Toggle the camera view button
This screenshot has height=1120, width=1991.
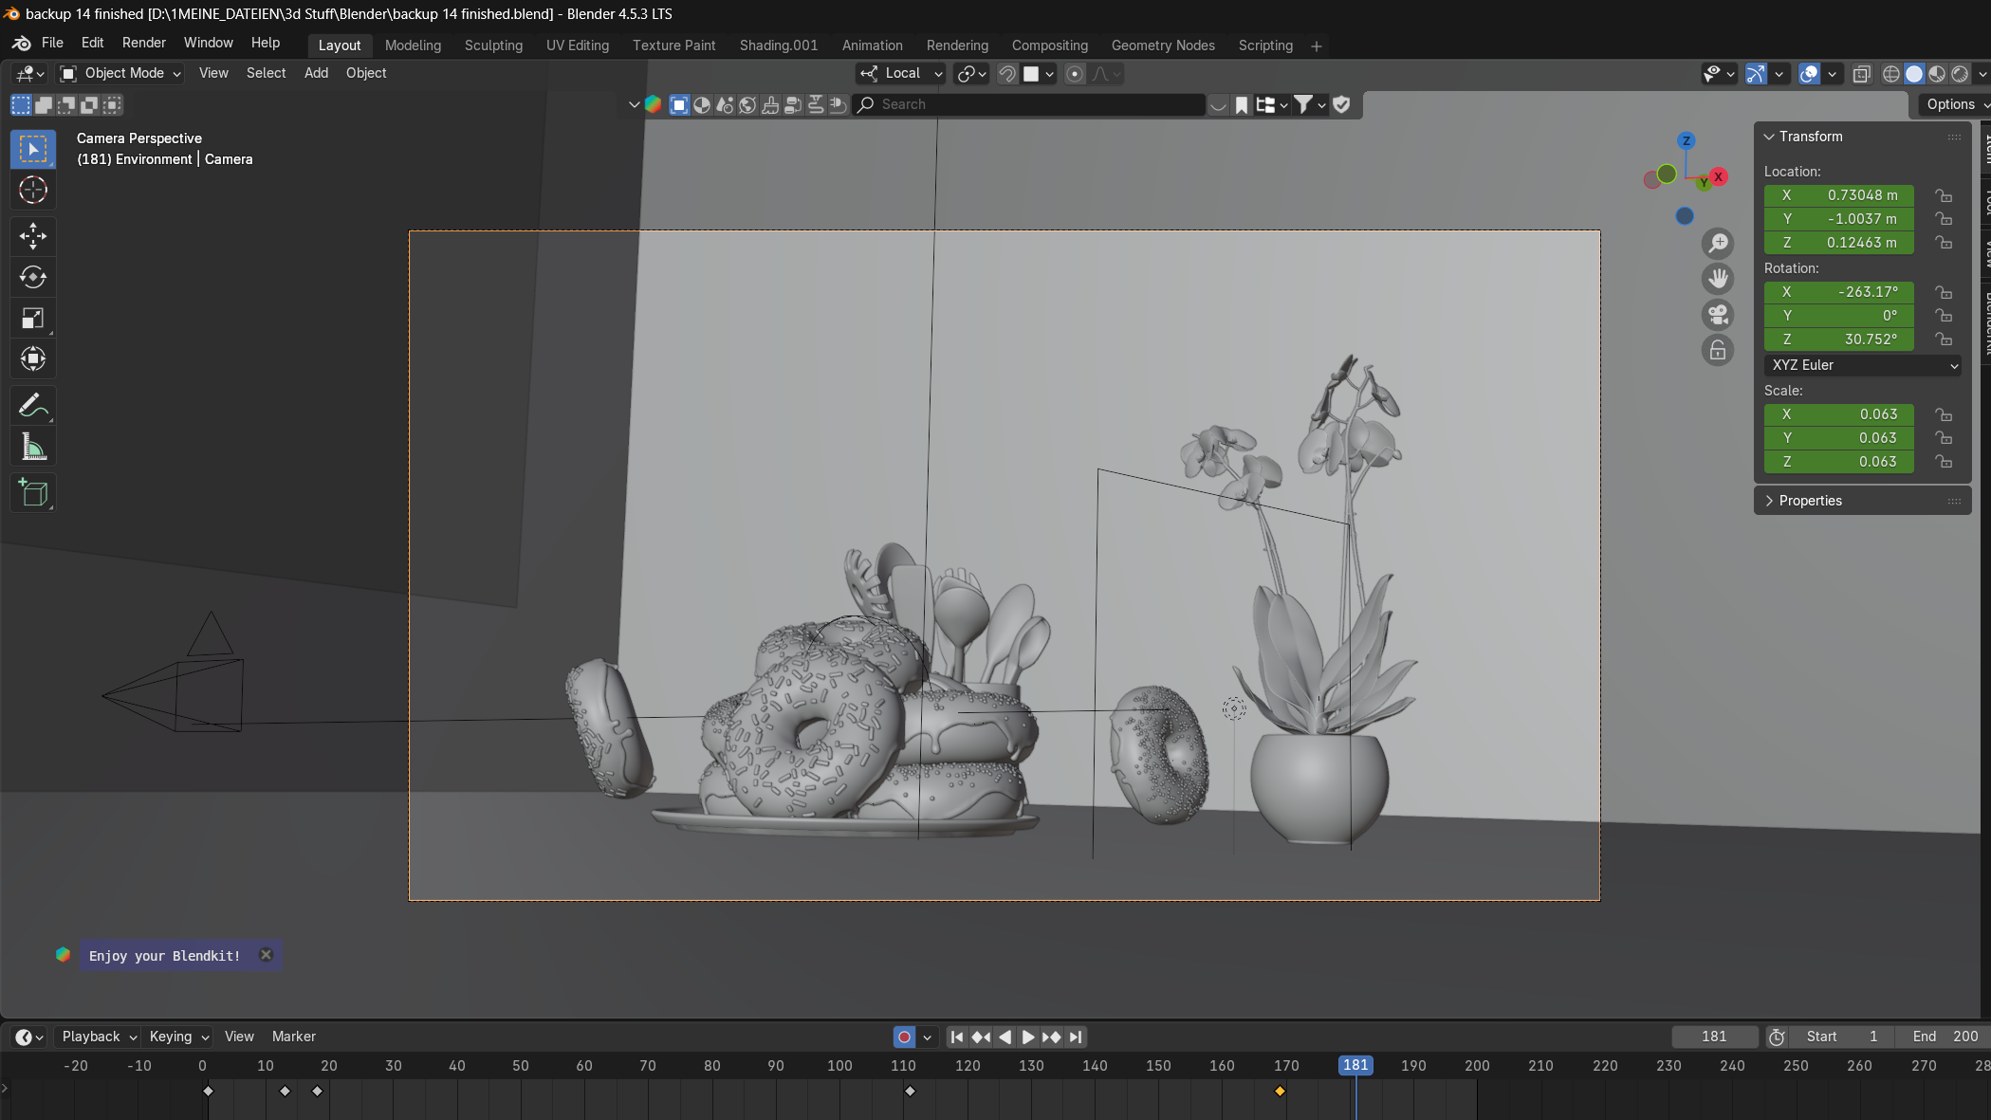pyautogui.click(x=1718, y=314)
